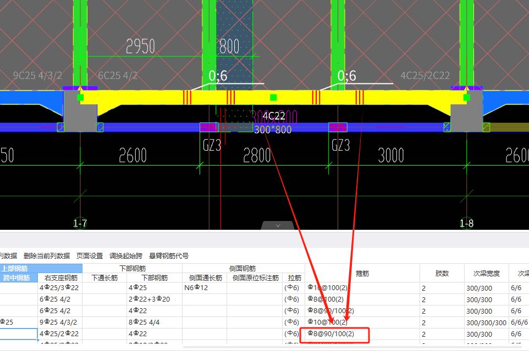Click the 右支座钢筋 column header

(x=61, y=278)
